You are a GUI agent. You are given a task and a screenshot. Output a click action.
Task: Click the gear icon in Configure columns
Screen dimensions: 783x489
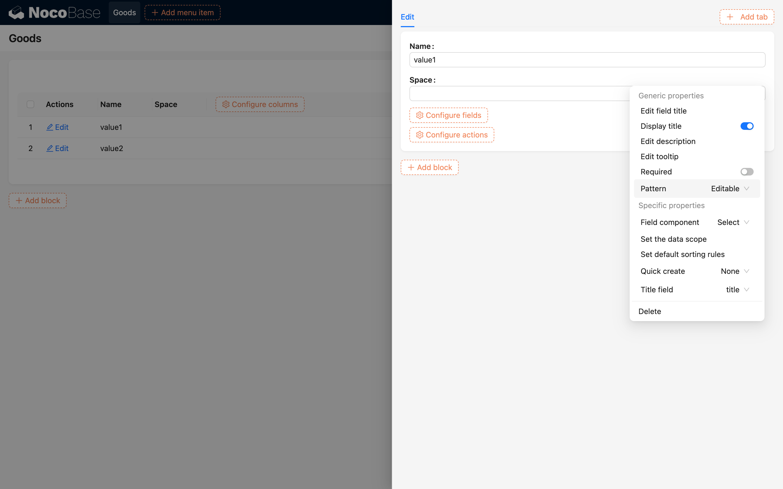[x=226, y=105]
